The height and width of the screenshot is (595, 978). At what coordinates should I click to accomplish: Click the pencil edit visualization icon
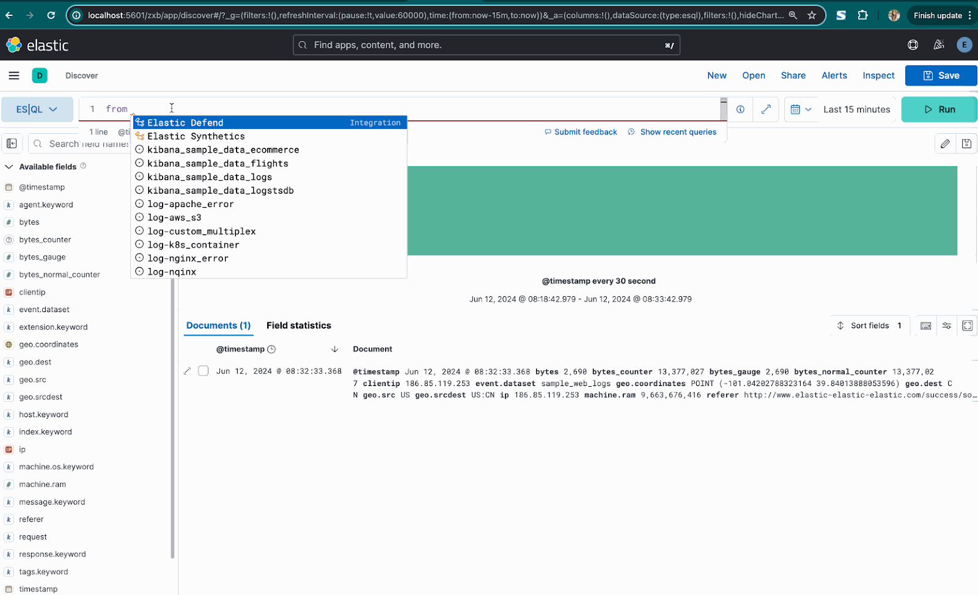[x=945, y=144]
